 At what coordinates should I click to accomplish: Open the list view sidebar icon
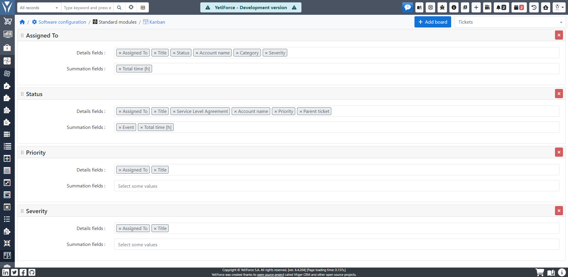click(7, 146)
